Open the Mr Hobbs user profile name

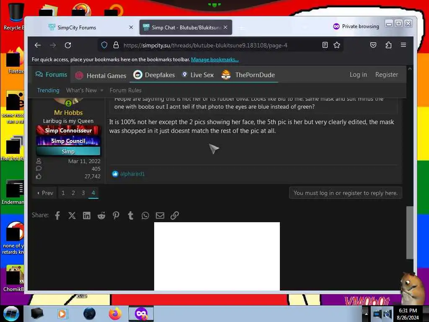68,112
